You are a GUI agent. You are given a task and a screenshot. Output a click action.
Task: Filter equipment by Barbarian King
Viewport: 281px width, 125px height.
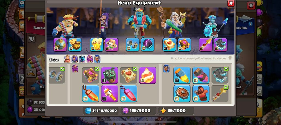67,59
